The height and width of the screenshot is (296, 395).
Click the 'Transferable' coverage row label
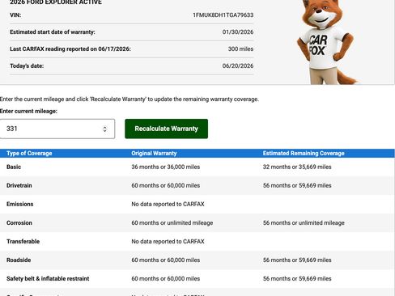(x=23, y=242)
